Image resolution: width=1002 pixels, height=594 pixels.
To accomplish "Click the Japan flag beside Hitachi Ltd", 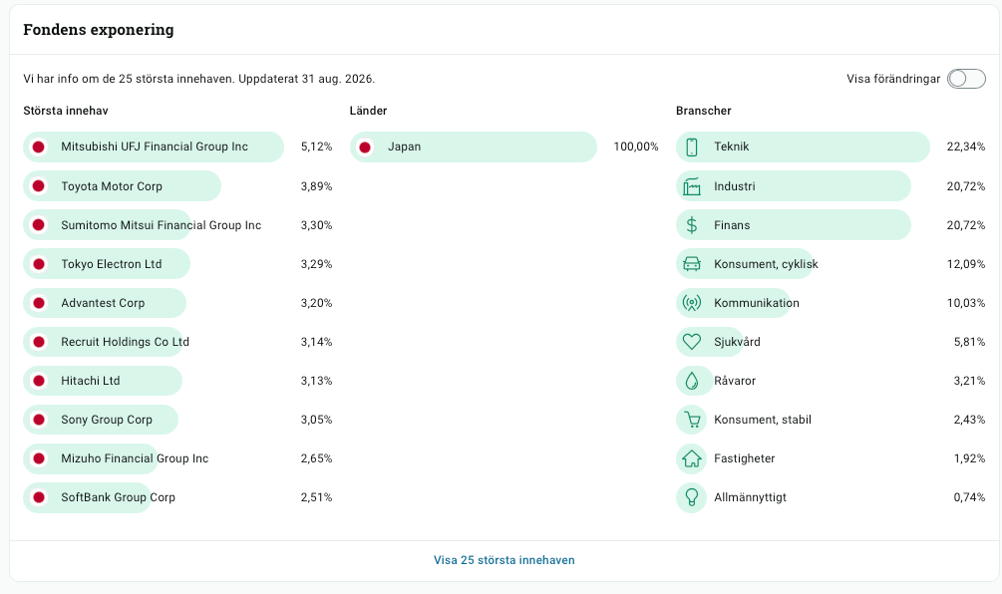I will [x=38, y=381].
